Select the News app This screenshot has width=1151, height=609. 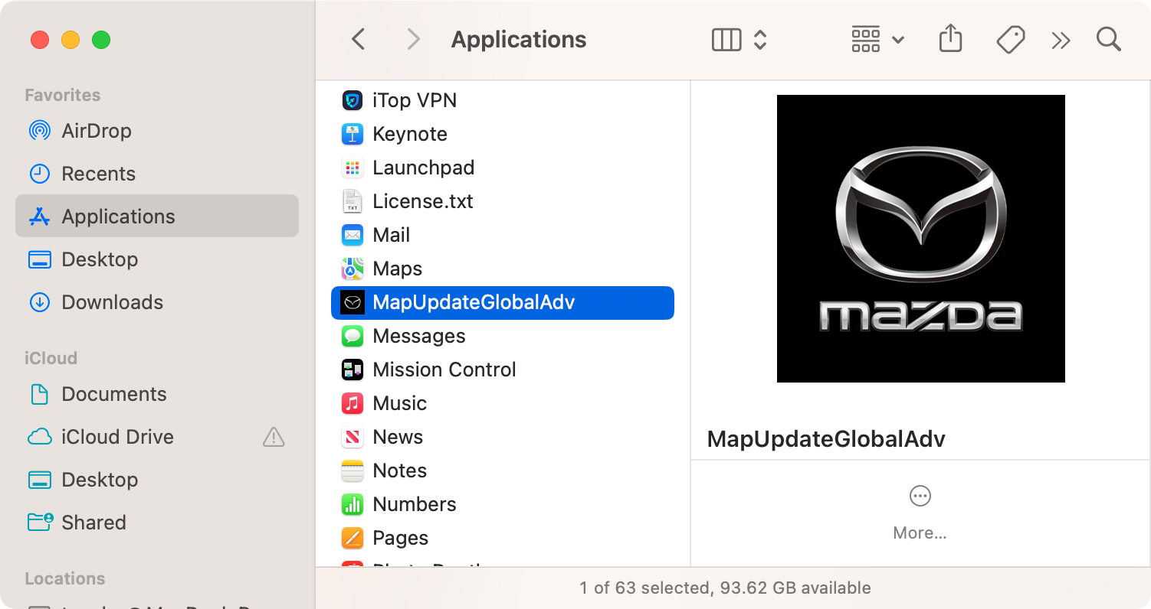(503, 437)
